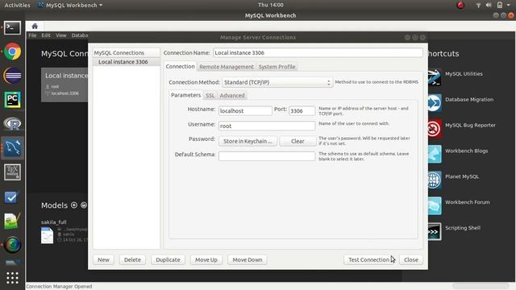Image resolution: width=516 pixels, height=290 pixels.
Task: Close the Manage Server Connections dialog
Action: [411, 259]
